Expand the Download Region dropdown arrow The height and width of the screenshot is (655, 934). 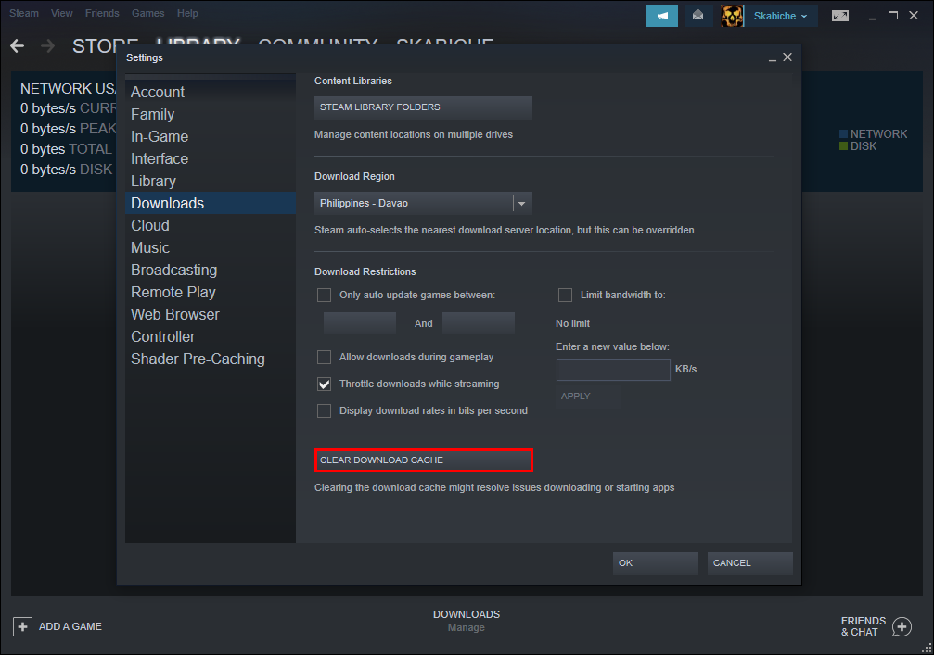pyautogui.click(x=522, y=204)
